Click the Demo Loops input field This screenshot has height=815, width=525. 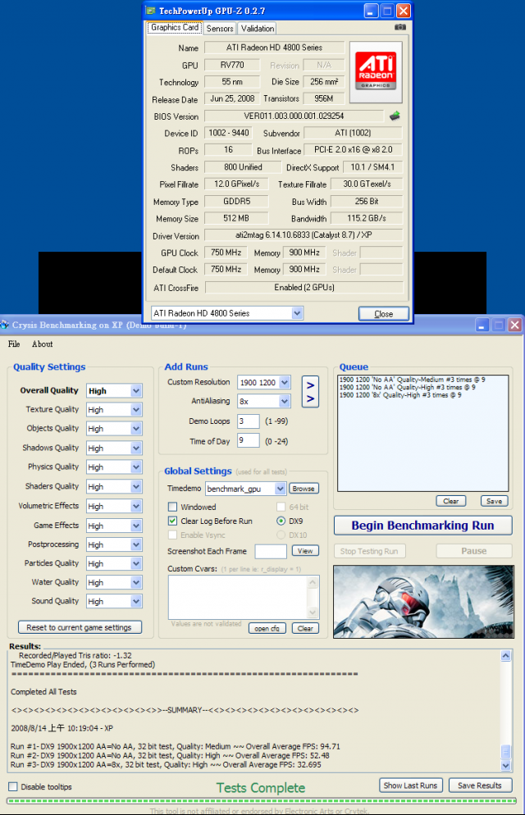point(249,421)
